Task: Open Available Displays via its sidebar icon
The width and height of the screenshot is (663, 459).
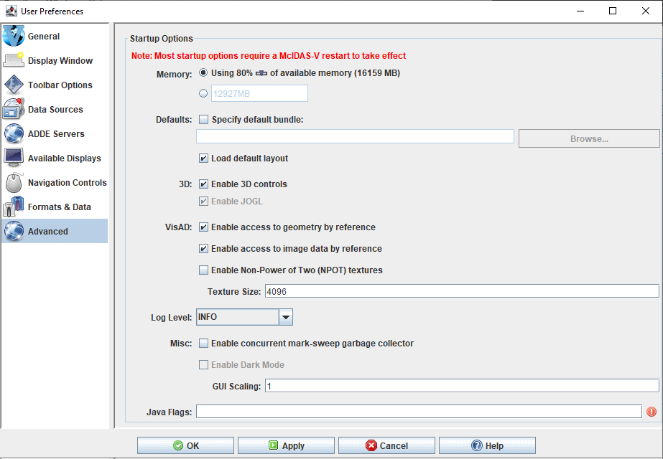Action: 14,158
